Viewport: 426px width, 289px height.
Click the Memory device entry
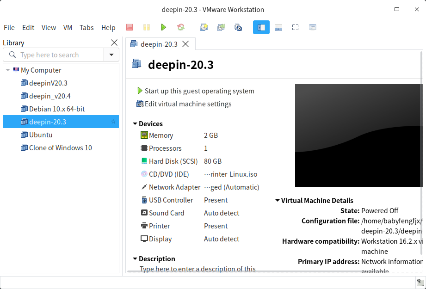[161, 135]
